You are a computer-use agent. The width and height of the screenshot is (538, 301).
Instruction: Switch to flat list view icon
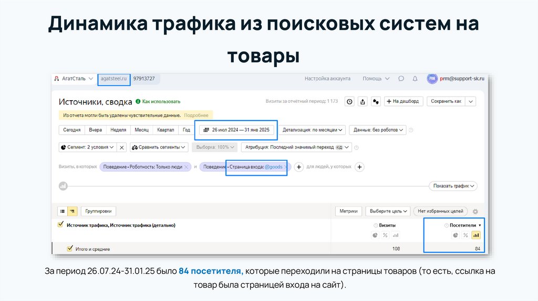(63, 211)
